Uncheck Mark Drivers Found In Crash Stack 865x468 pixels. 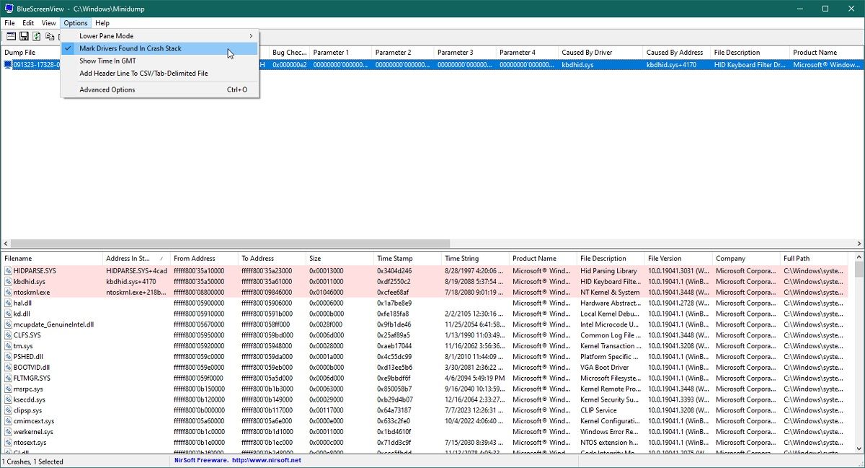point(130,48)
